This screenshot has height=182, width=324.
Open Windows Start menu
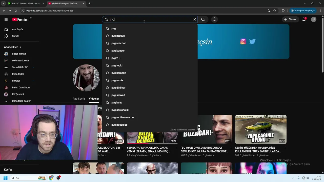(x=5, y=178)
